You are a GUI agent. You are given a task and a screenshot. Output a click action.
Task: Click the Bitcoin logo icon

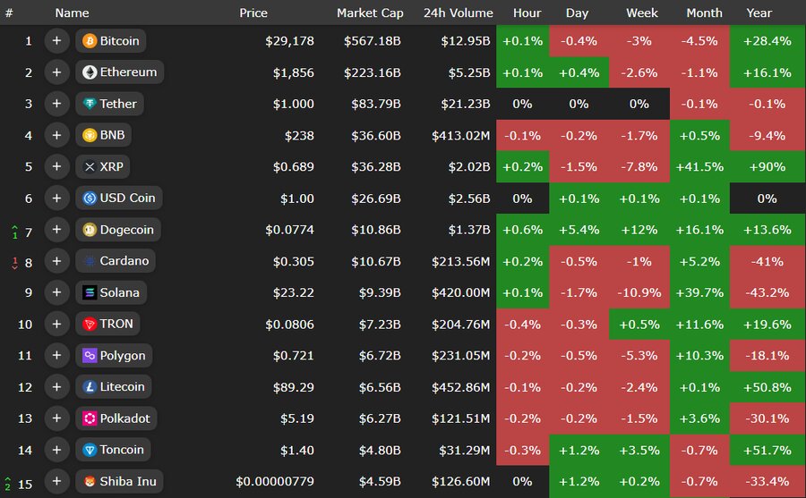(89, 41)
